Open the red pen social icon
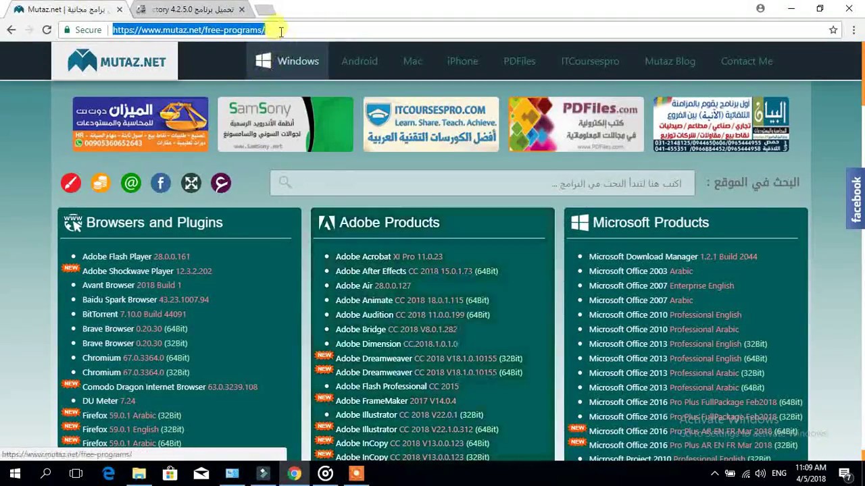 click(71, 183)
